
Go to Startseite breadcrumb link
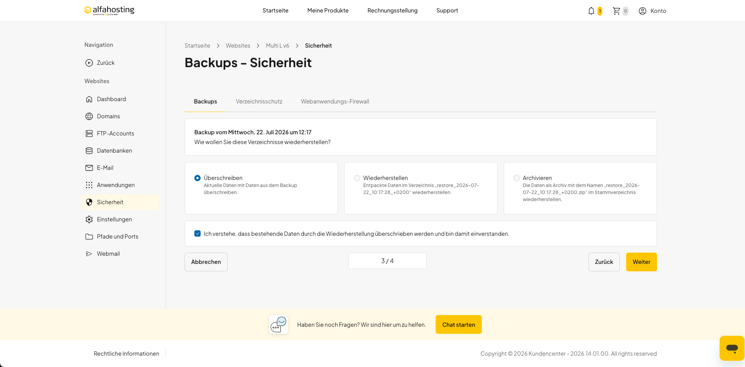point(197,46)
